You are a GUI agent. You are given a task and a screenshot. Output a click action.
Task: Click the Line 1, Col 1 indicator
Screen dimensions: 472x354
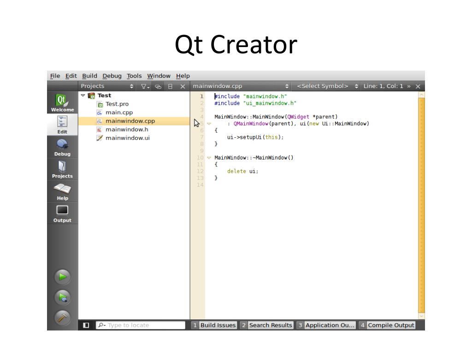tap(383, 86)
